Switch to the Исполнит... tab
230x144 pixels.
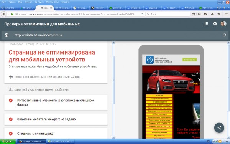pyautogui.click(x=99, y=8)
